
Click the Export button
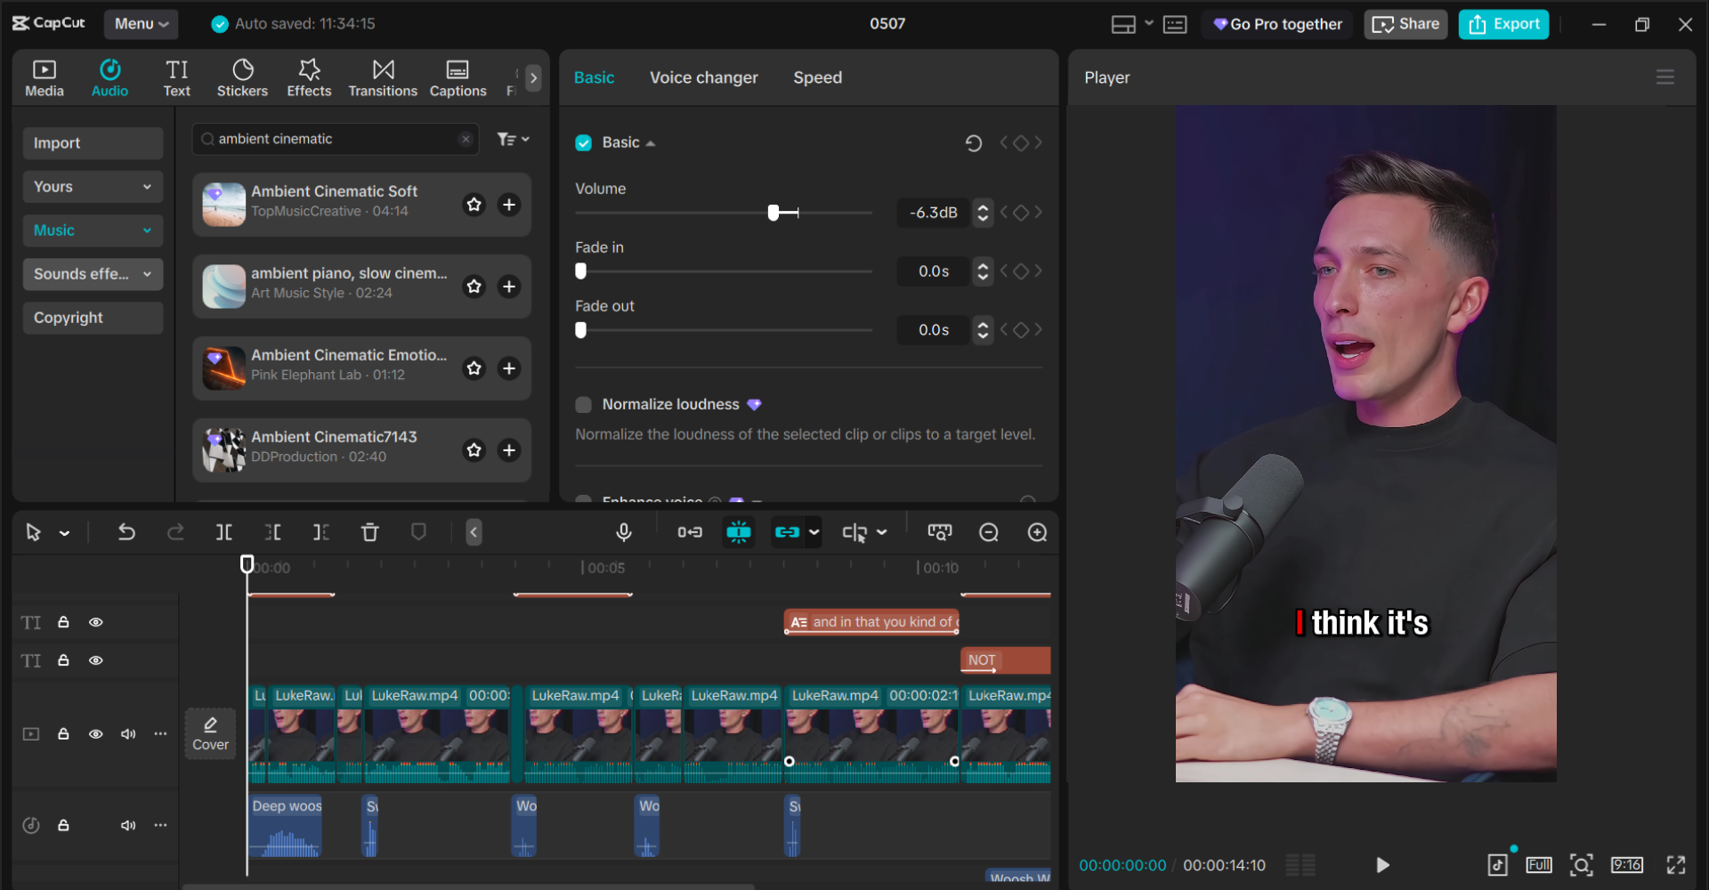(1503, 24)
